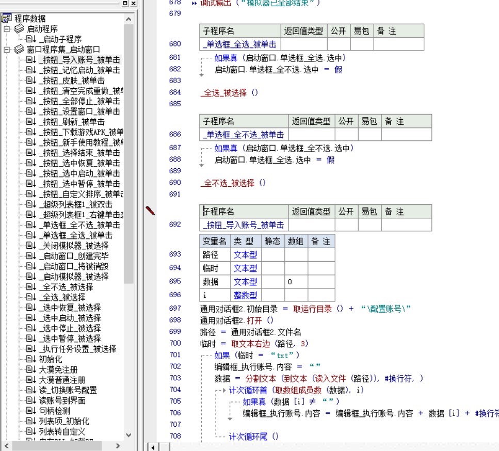The height and width of the screenshot is (451, 499).
Task: Click the 窗口程序集_启动窗口 book icon
Action: click(x=19, y=50)
